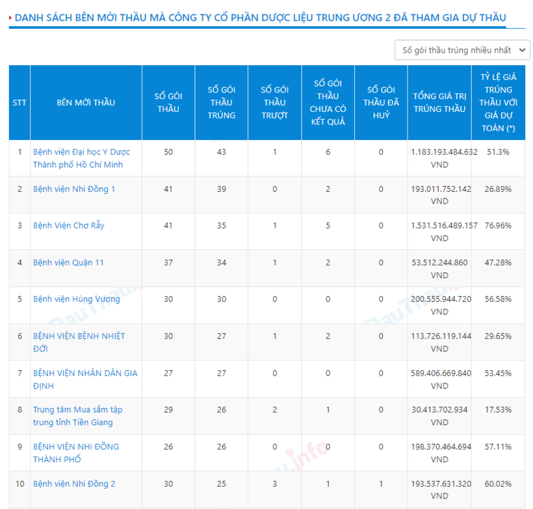Select value 193.537.631.320 VND
The image size is (533, 509).
(x=441, y=489)
